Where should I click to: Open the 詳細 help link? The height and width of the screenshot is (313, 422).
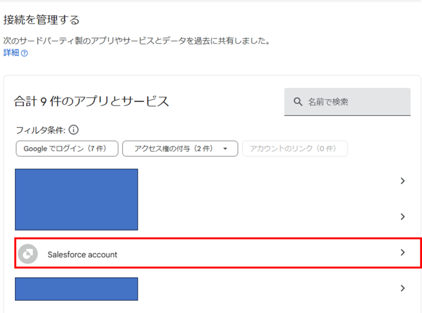tap(11, 53)
